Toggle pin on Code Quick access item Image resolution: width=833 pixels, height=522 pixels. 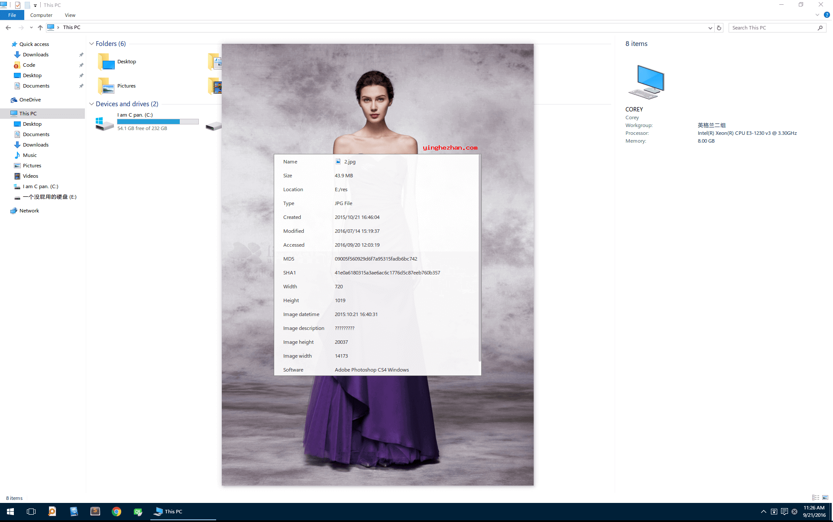(82, 65)
